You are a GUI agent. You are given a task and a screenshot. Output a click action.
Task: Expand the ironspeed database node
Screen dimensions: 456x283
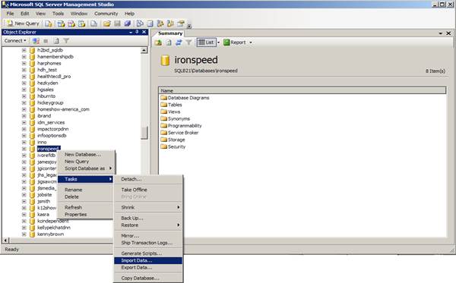[x=24, y=149]
